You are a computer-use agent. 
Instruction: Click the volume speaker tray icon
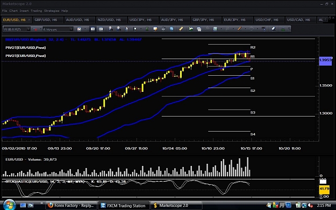[310, 206]
